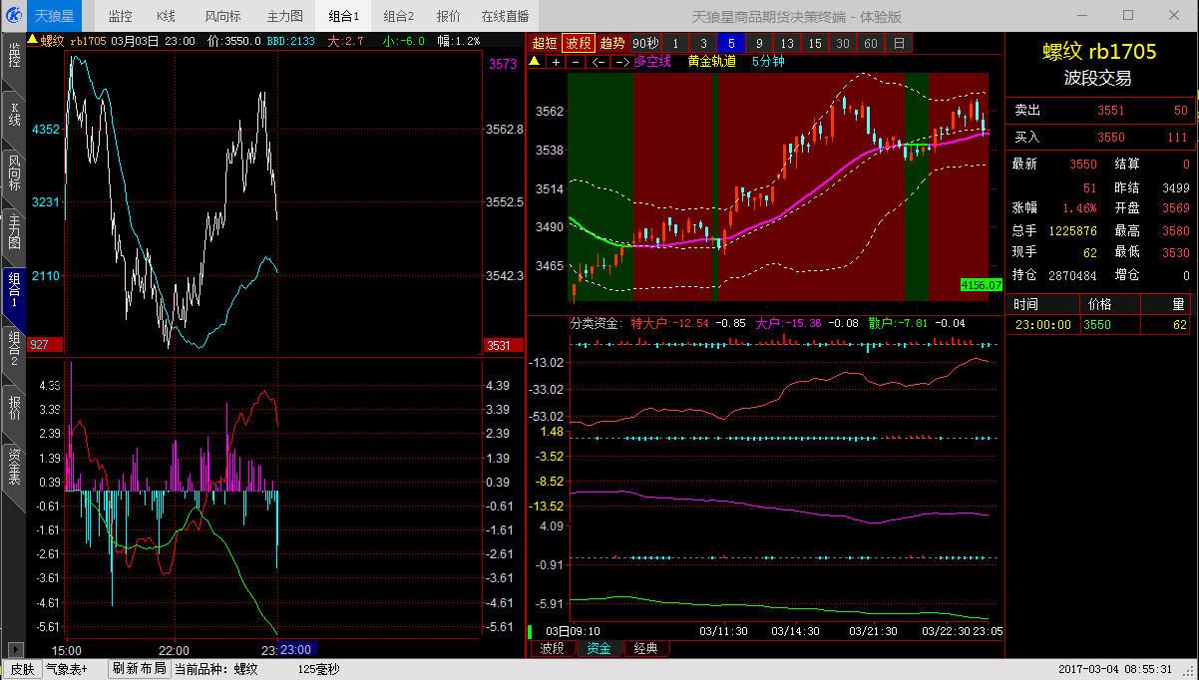
Task: Select the 趋势 trading mode
Action: pos(612,43)
